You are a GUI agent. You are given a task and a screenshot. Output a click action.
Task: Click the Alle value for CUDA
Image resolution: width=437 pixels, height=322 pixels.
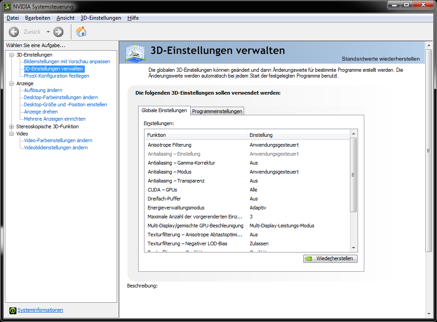coord(253,190)
